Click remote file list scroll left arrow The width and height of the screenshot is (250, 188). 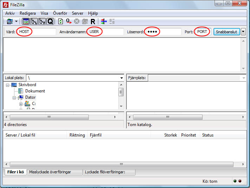(130, 117)
